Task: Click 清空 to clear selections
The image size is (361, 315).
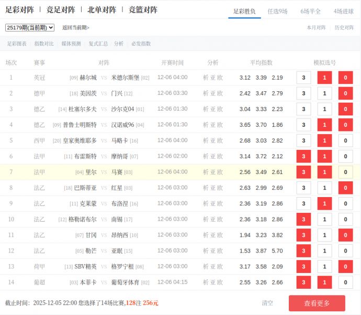Action: [267, 303]
